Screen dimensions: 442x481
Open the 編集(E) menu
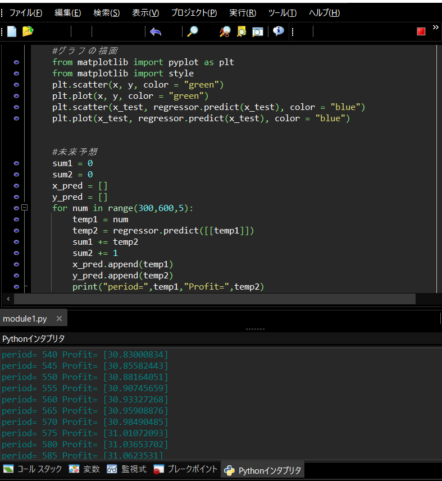click(x=68, y=13)
